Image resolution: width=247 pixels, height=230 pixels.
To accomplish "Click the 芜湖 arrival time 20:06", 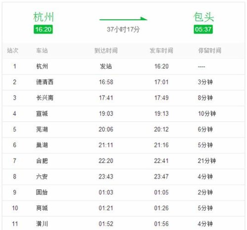I will pyautogui.click(x=106, y=129).
